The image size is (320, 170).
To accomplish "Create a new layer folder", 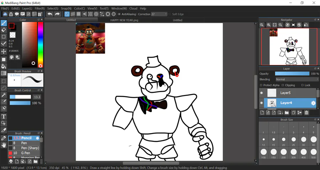I will pyautogui.click(x=287, y=113).
